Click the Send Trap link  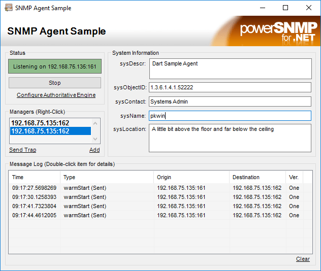click(x=23, y=150)
